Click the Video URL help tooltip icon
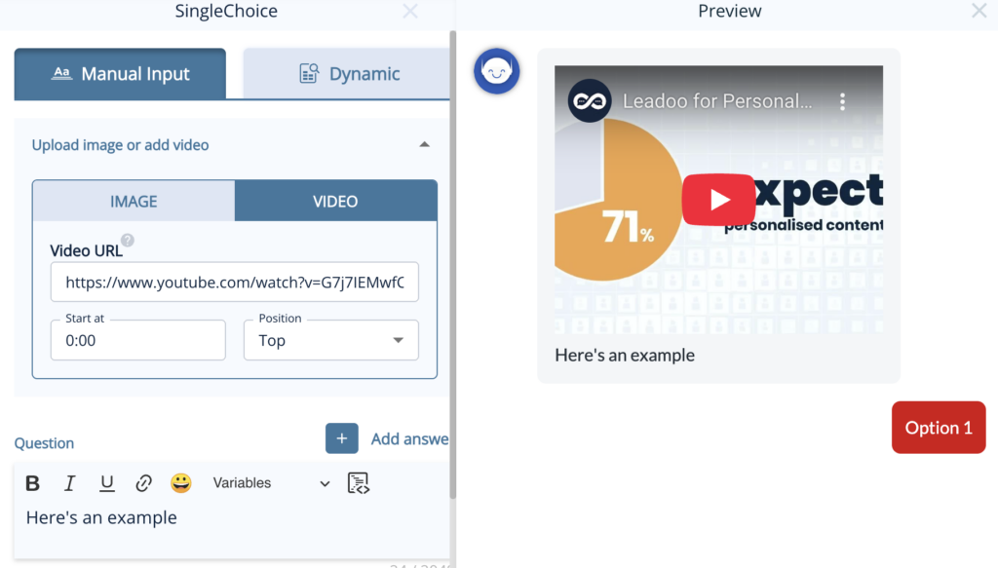The image size is (998, 568). point(128,242)
